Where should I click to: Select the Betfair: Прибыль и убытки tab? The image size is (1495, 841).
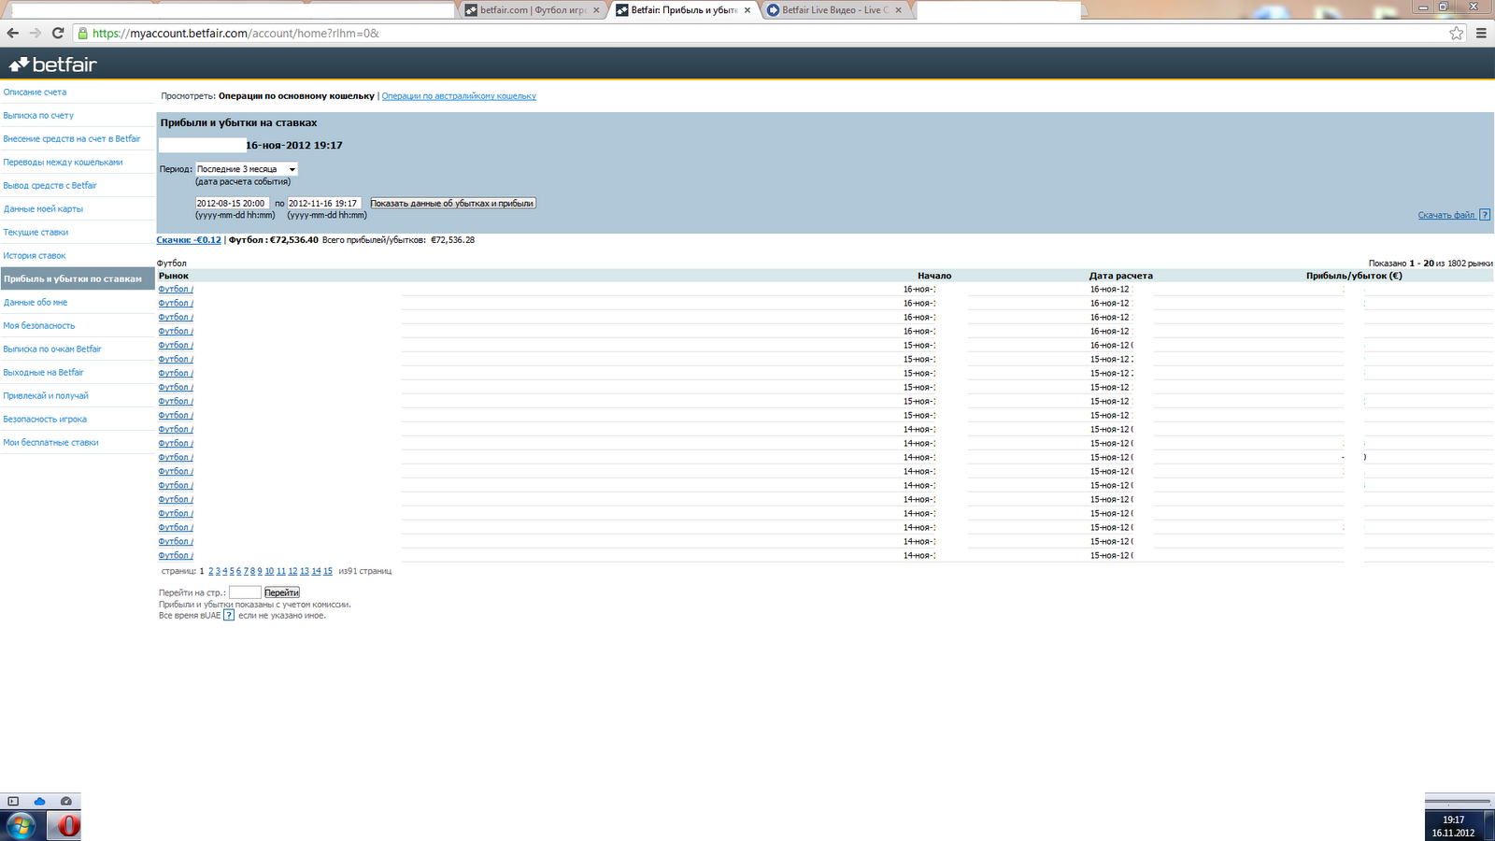coord(684,10)
